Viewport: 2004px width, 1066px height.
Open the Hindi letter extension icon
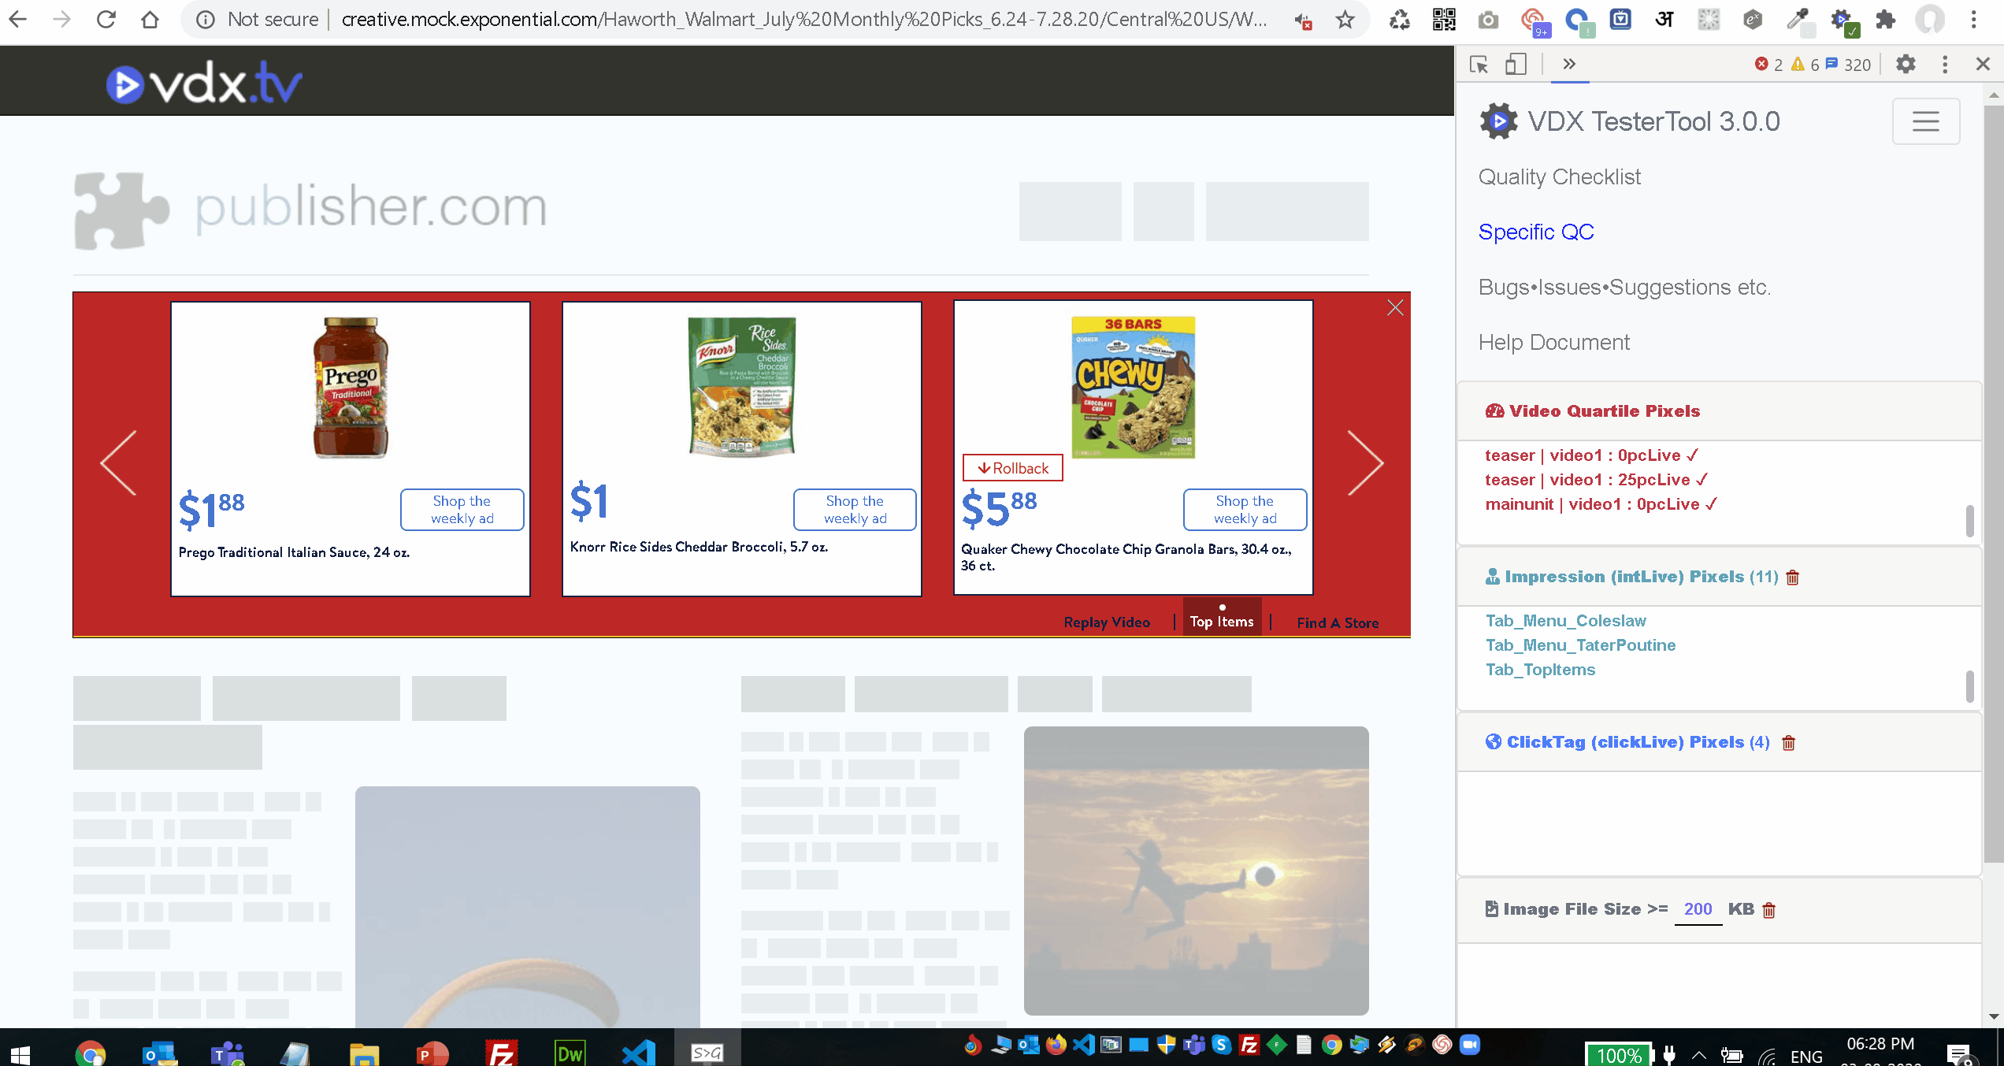click(1664, 20)
